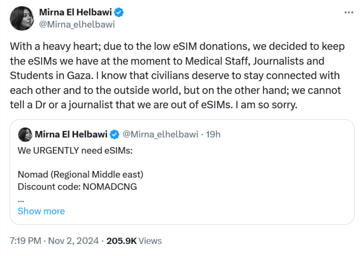Click the "Discount code: NOMADCNG" line

[x=77, y=187]
